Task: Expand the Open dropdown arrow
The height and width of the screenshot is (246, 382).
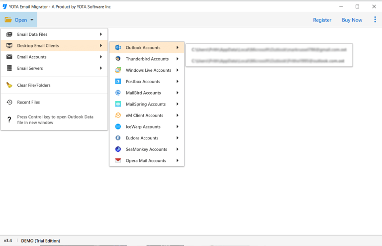Action: pos(32,20)
